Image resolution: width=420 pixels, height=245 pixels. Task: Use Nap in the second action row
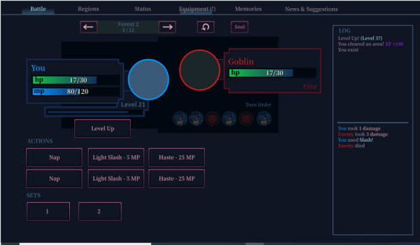pos(54,178)
